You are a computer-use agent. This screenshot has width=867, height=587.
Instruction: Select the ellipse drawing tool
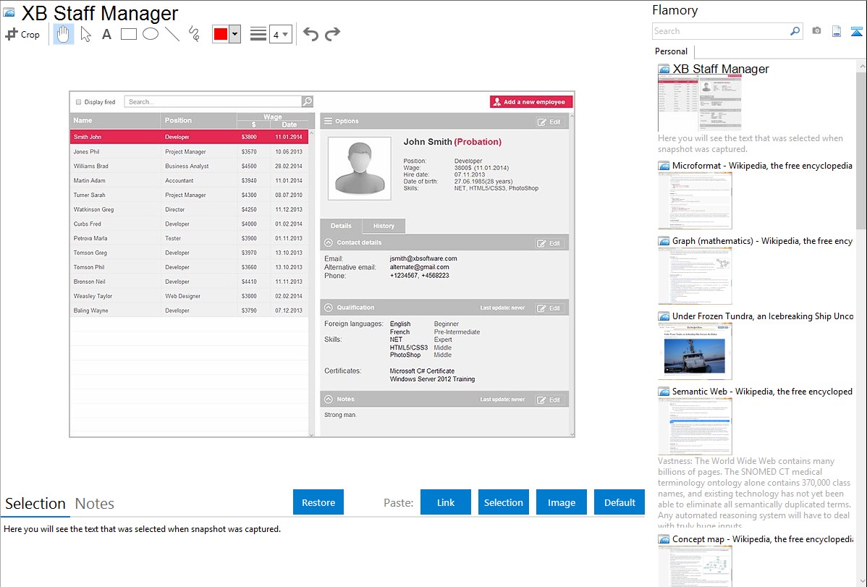pos(151,34)
